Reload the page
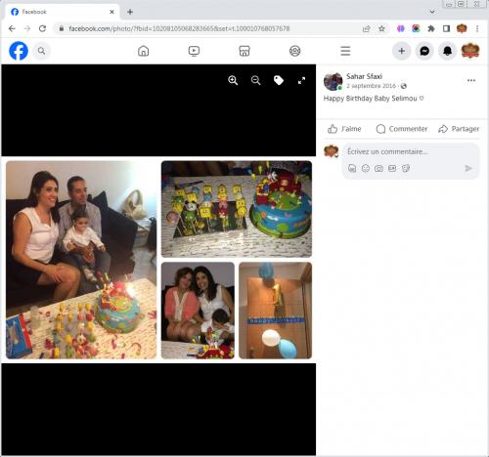Viewport: 489px width, 457px height. tap(42, 28)
